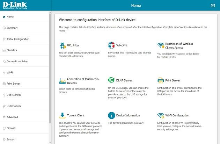Click the 'Welcome to configuration interface' heading
220x144 pixels.
point(98,20)
